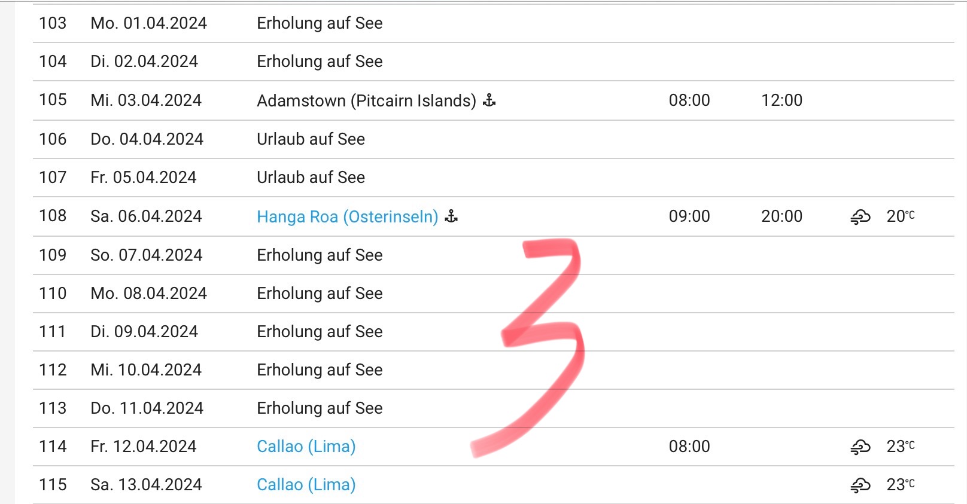Open Callao (Lima) link for Sa. 13.04.2024
Screen dimensions: 967x504
coord(306,485)
